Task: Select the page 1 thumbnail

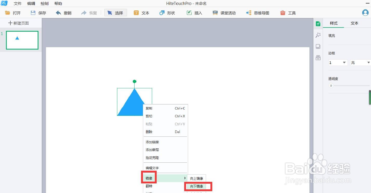Action: [x=22, y=40]
